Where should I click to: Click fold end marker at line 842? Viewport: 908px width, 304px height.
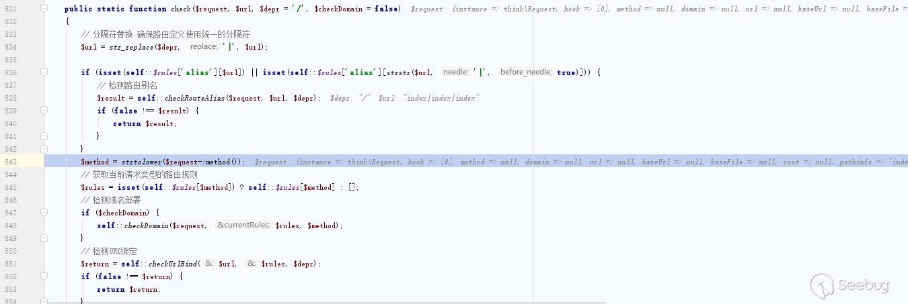tap(44, 149)
